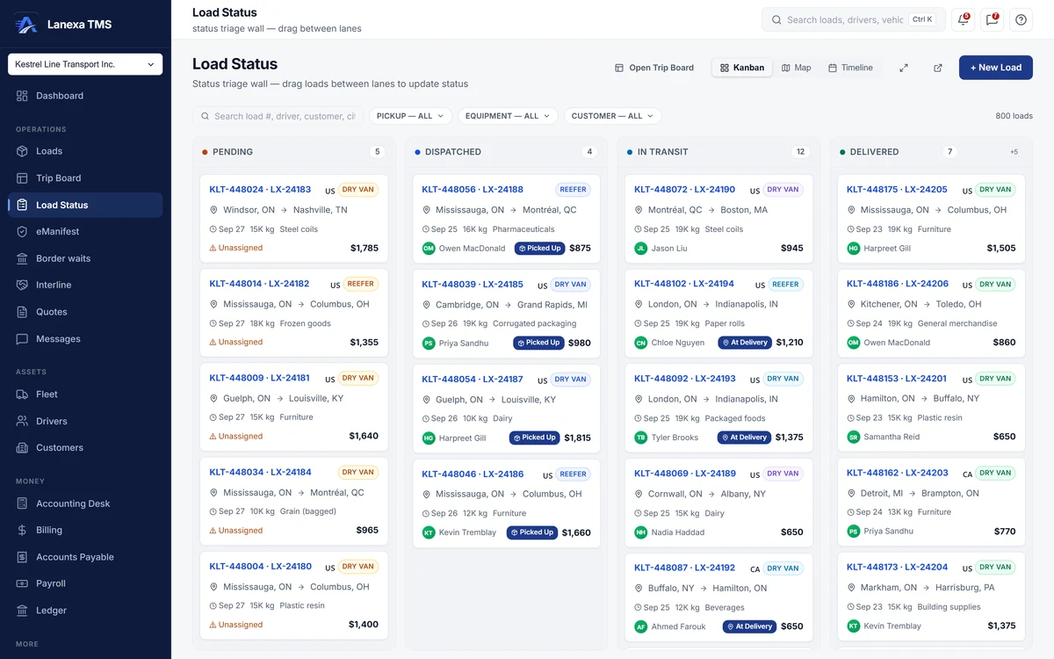The width and height of the screenshot is (1054, 659).
Task: Click the Trip Board map icon
Action: [x=22, y=178]
